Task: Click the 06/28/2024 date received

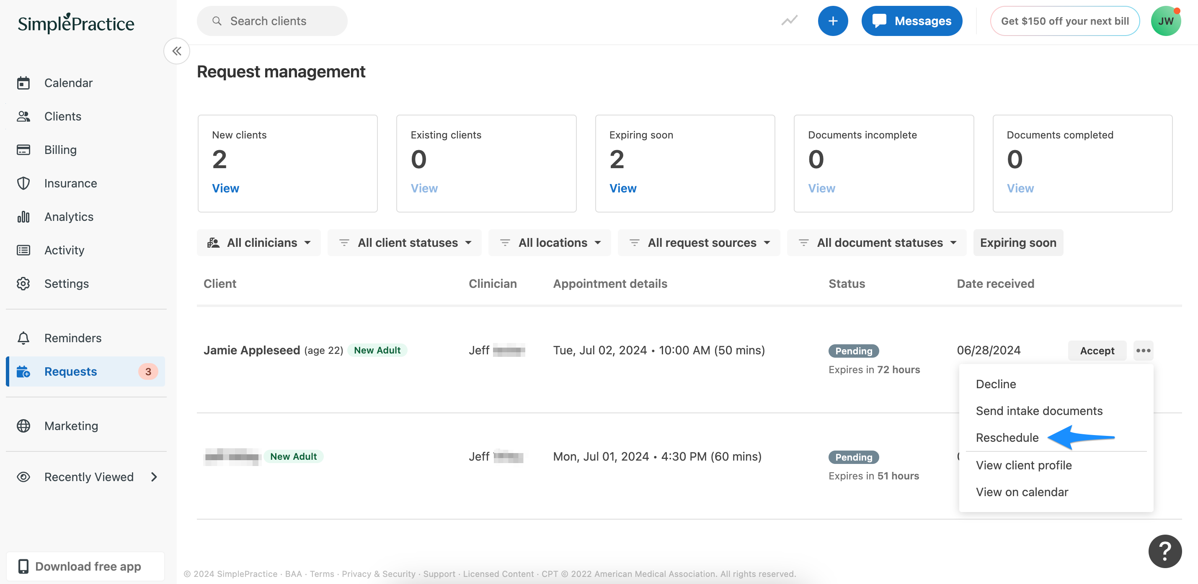Action: pos(989,350)
